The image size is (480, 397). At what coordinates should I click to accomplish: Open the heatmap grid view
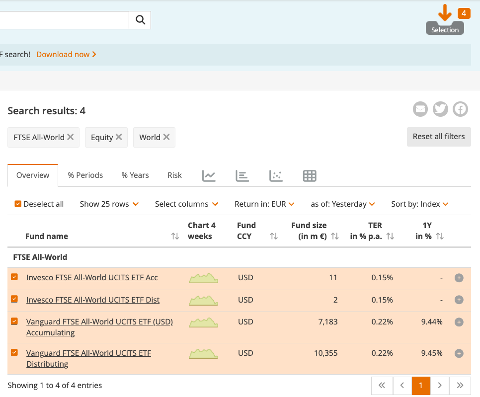[310, 175]
